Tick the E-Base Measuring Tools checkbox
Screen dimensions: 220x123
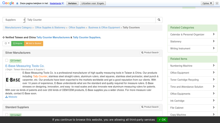click(7, 60)
